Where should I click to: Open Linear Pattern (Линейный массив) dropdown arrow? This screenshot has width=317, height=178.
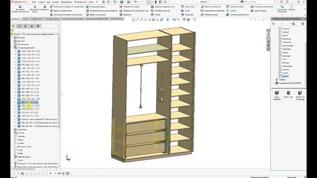point(177,11)
